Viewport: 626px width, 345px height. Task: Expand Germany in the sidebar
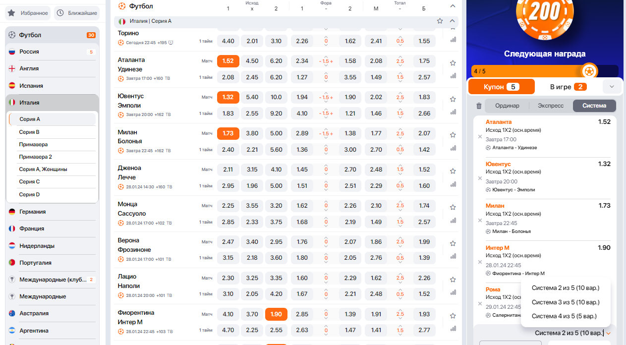52,212
